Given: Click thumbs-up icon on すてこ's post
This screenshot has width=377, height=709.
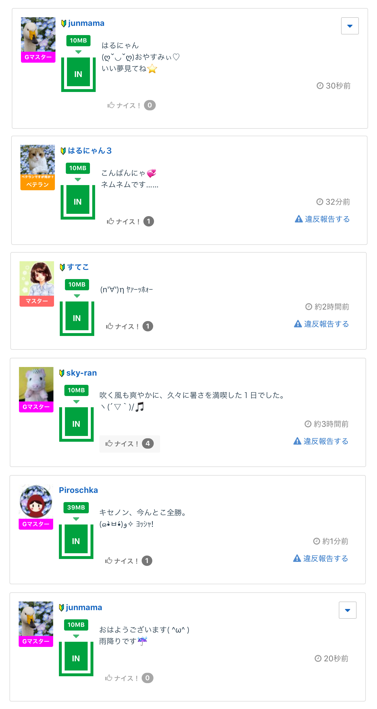Looking at the screenshot, I should [109, 326].
